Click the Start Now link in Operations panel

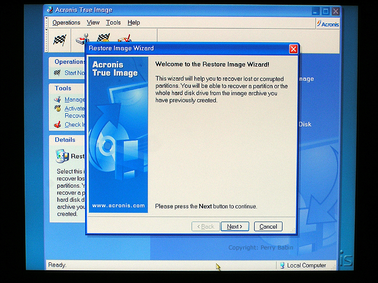[75, 73]
